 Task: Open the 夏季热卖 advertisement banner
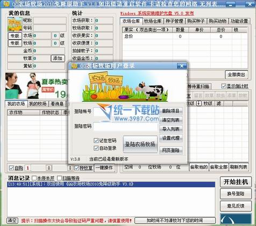37,86
